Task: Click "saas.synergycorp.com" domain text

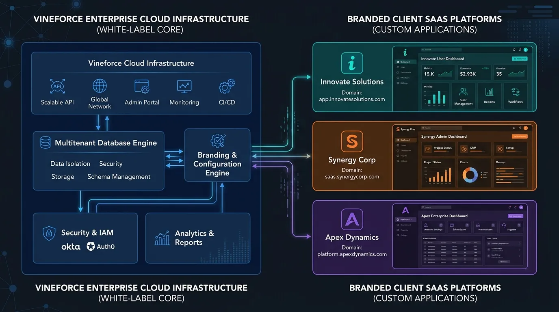Action: (x=352, y=177)
